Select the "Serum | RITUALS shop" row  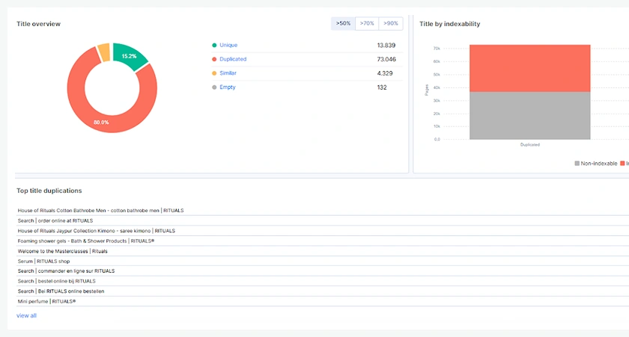(x=44, y=262)
